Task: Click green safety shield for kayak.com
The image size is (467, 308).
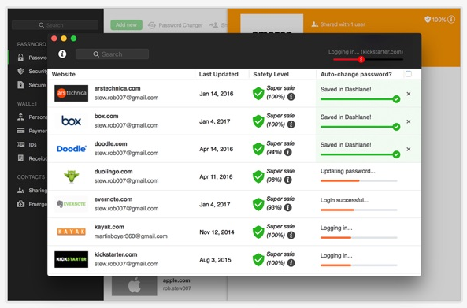Action: tap(258, 232)
